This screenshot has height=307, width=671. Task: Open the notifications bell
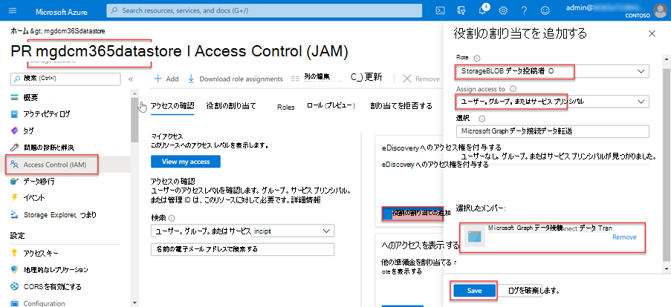[482, 10]
